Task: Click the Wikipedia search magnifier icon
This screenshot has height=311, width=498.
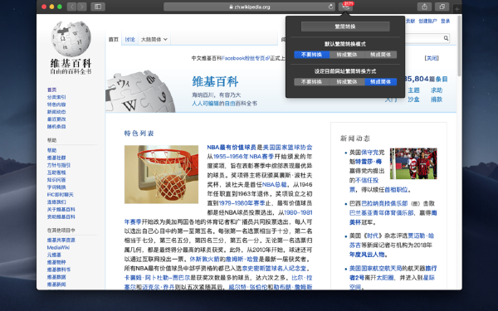Action: click(x=446, y=38)
